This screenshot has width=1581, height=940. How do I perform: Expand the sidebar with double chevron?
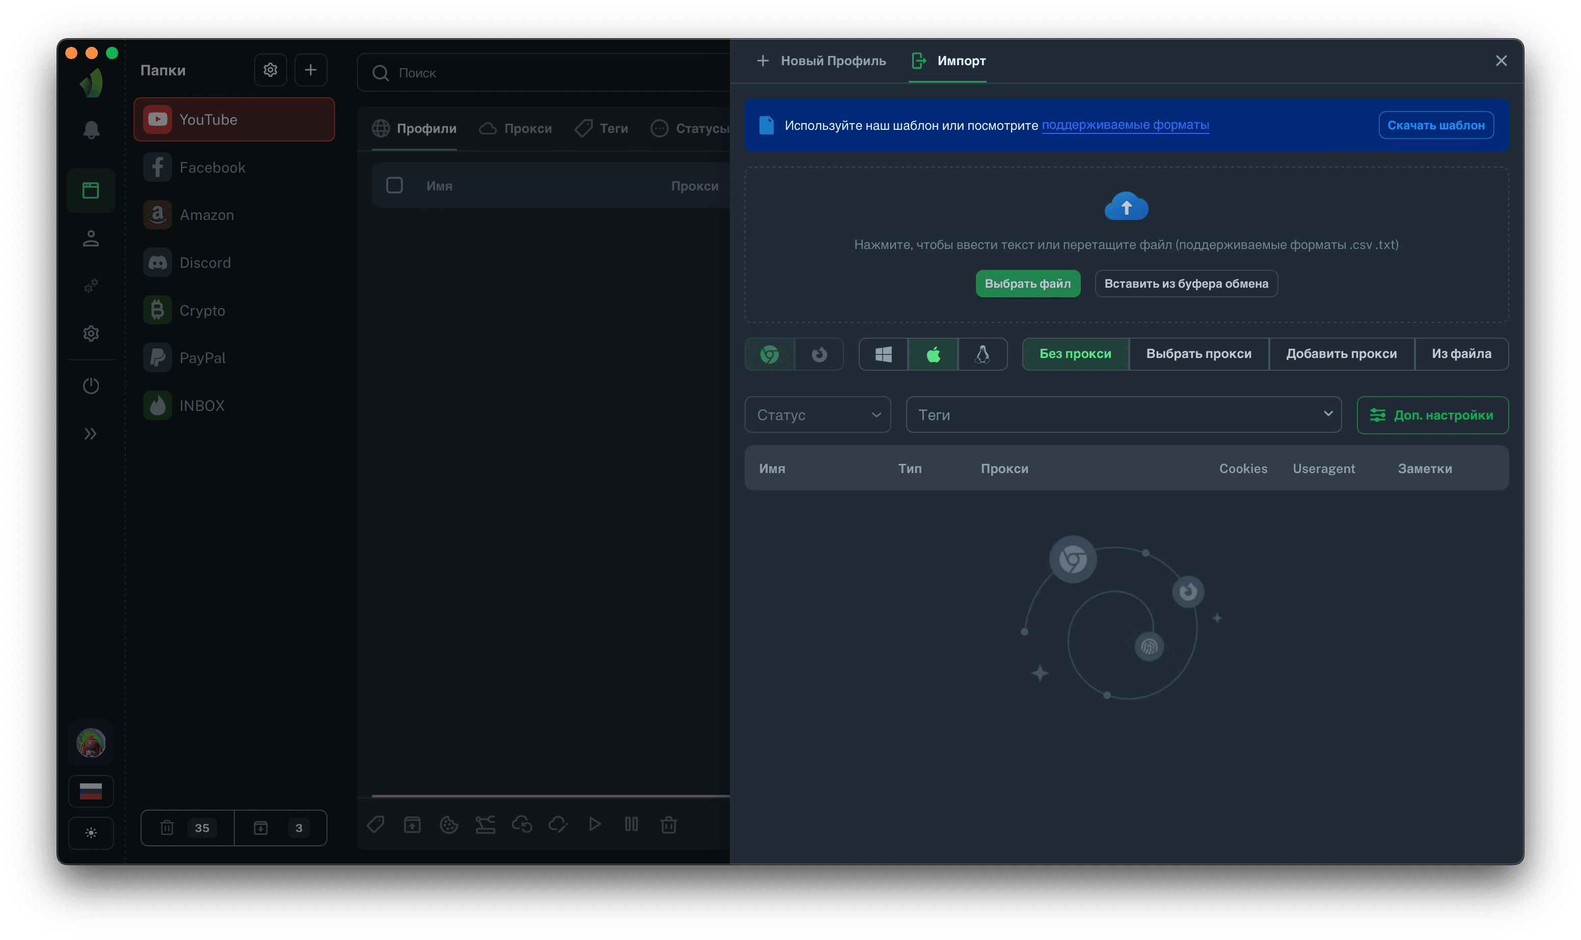point(91,434)
